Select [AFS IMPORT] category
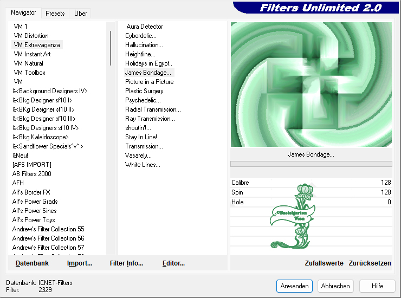The width and height of the screenshot is (401, 298). [x=32, y=165]
